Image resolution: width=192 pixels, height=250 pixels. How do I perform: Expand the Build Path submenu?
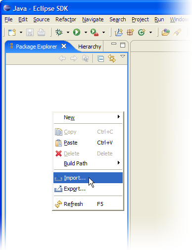88,163
